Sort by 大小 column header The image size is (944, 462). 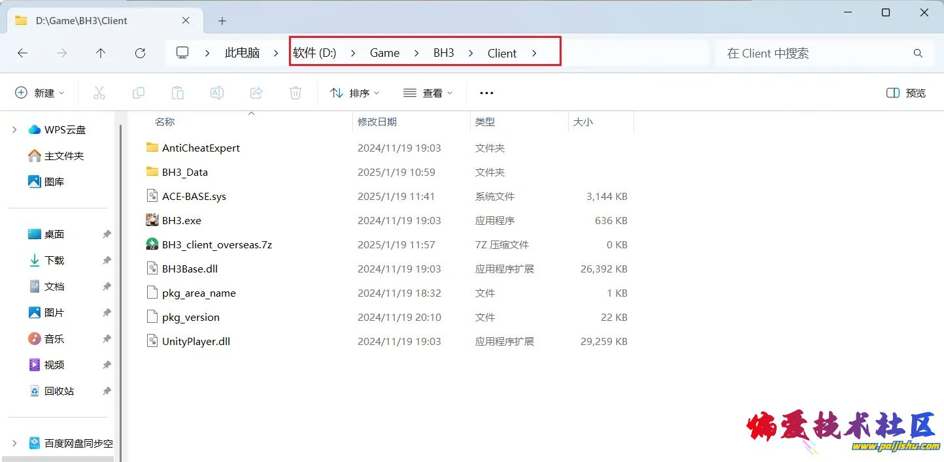coord(583,122)
